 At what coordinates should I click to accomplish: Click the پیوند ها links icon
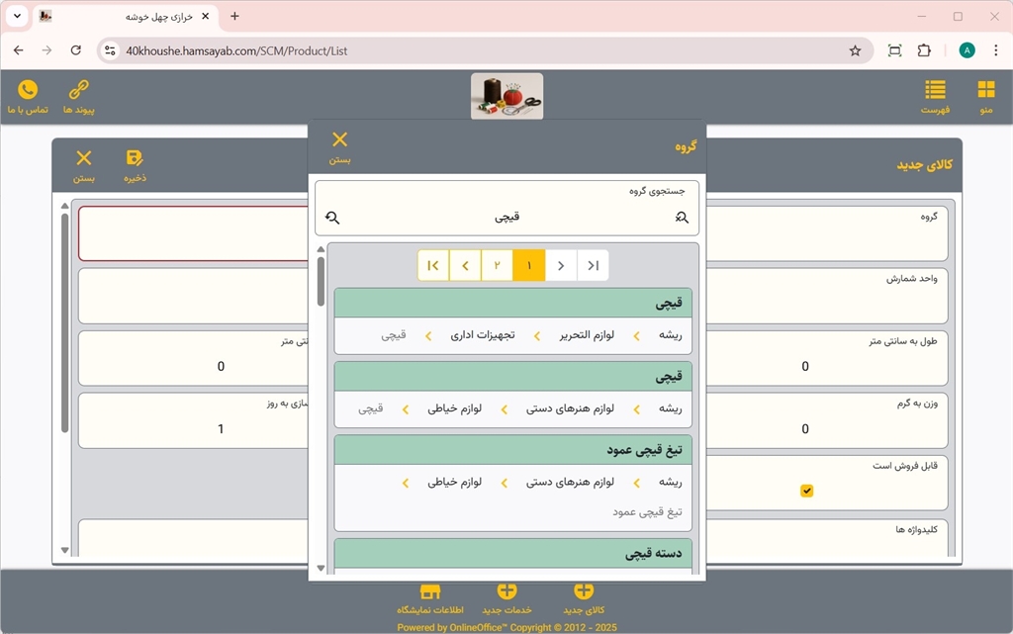78,96
